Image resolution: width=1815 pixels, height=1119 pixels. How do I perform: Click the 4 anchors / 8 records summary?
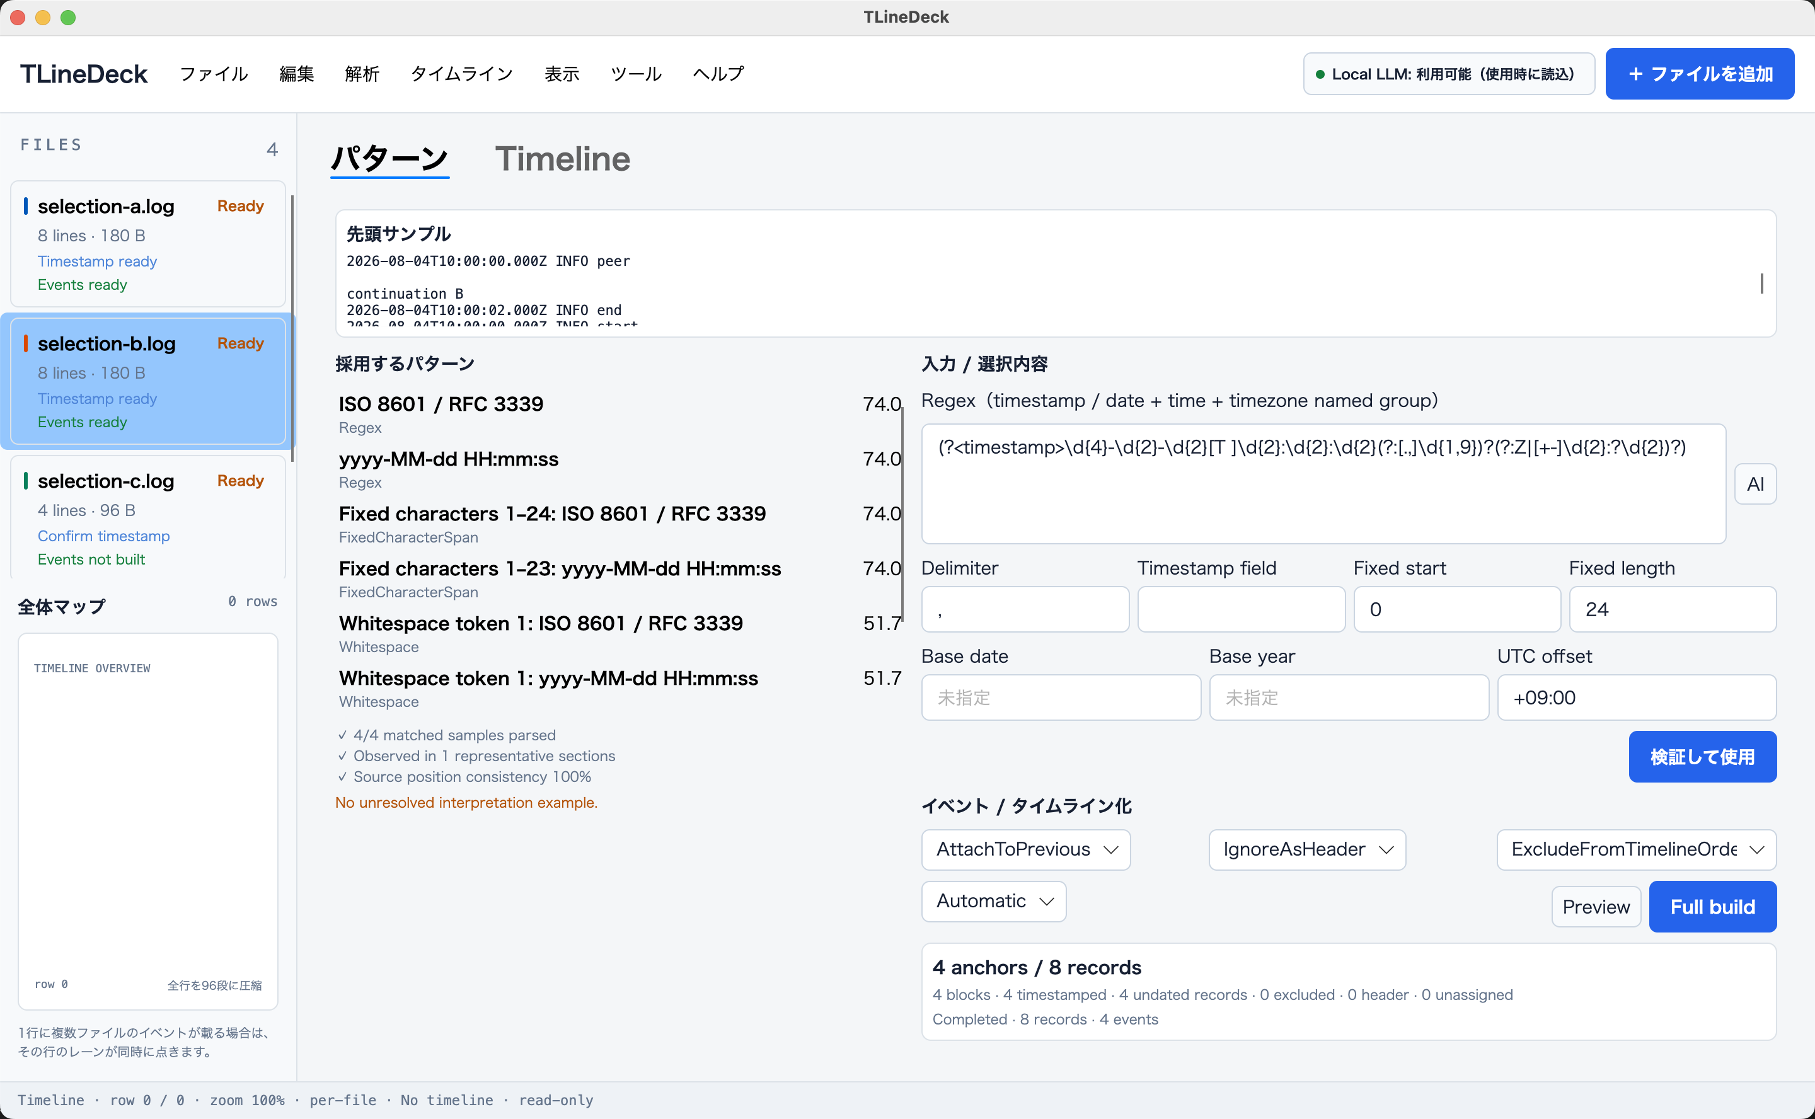coord(1037,967)
